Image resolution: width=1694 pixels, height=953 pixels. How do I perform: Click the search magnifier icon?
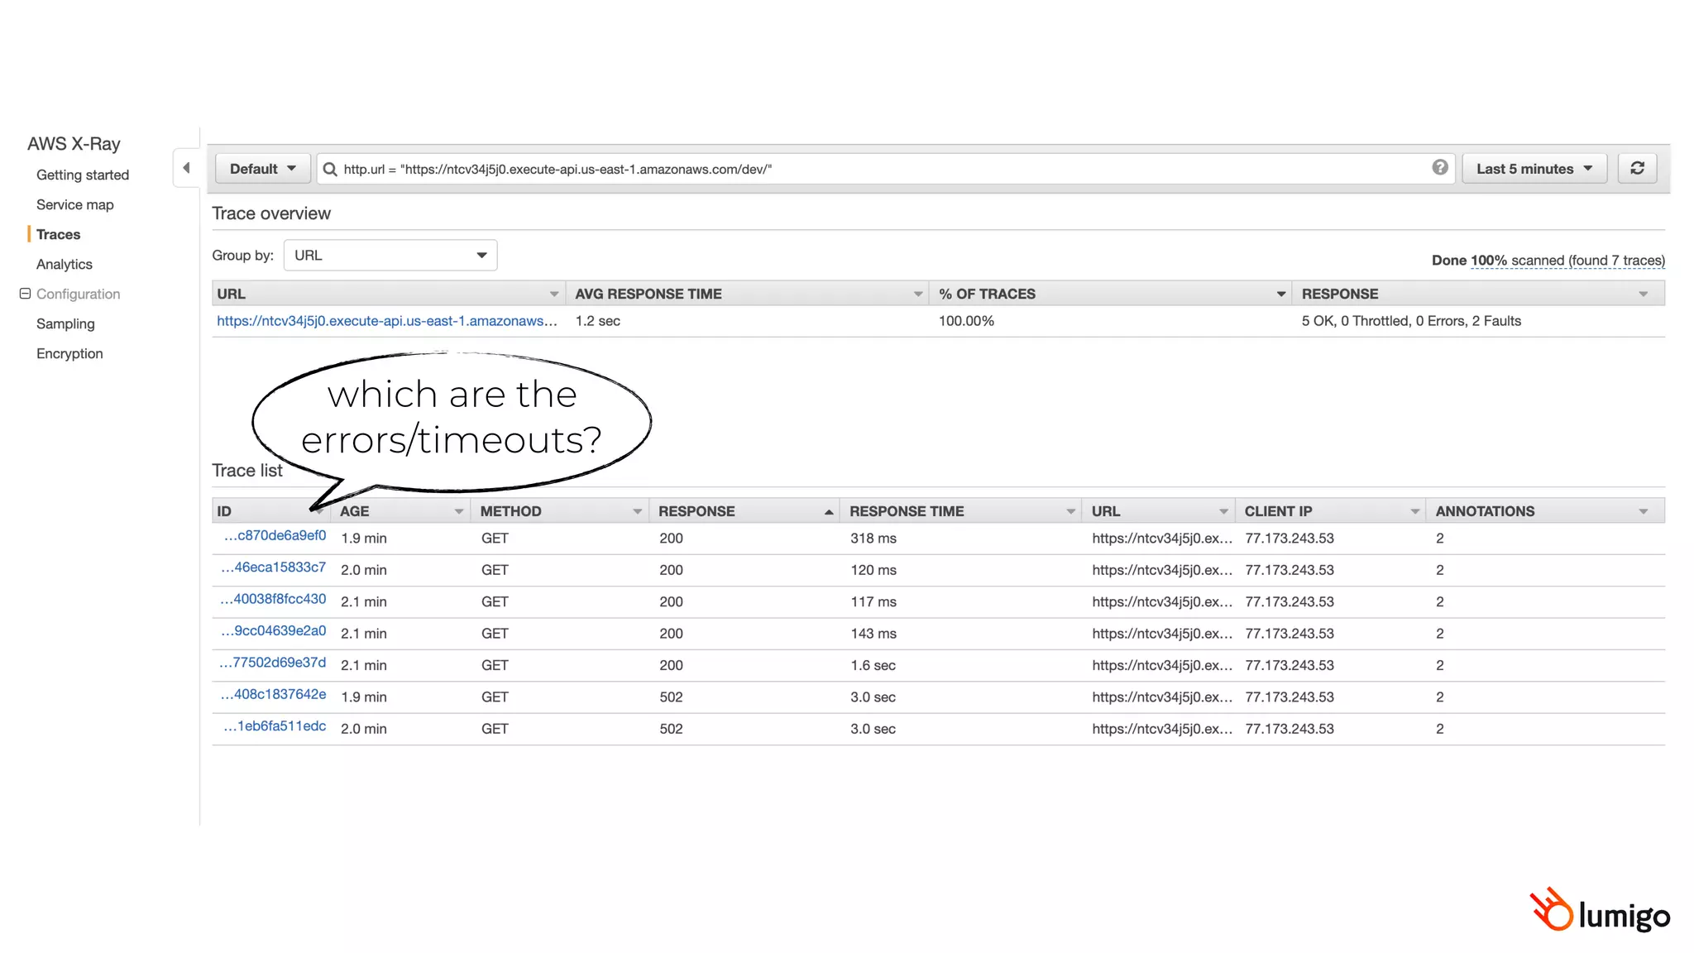[330, 169]
